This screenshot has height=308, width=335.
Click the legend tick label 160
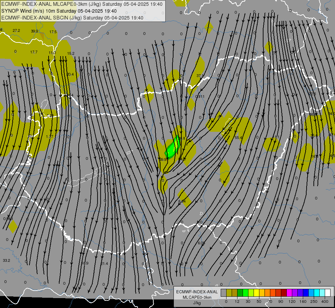click(x=303, y=301)
